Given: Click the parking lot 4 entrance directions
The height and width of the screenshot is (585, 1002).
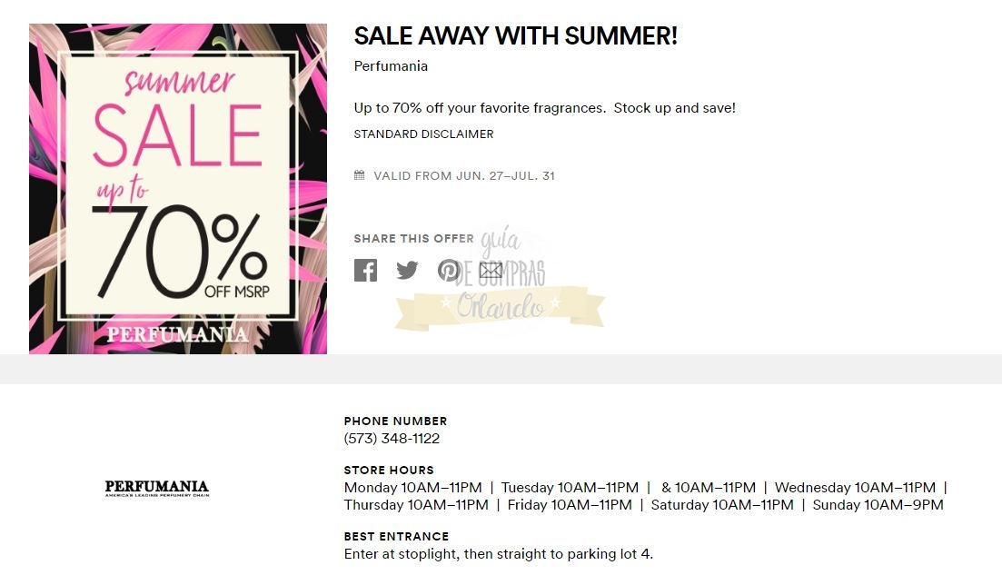Looking at the screenshot, I should (x=498, y=553).
